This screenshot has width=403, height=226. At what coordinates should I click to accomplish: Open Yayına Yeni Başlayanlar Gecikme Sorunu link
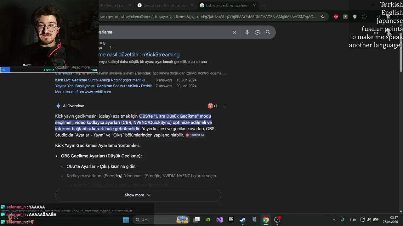point(103,86)
